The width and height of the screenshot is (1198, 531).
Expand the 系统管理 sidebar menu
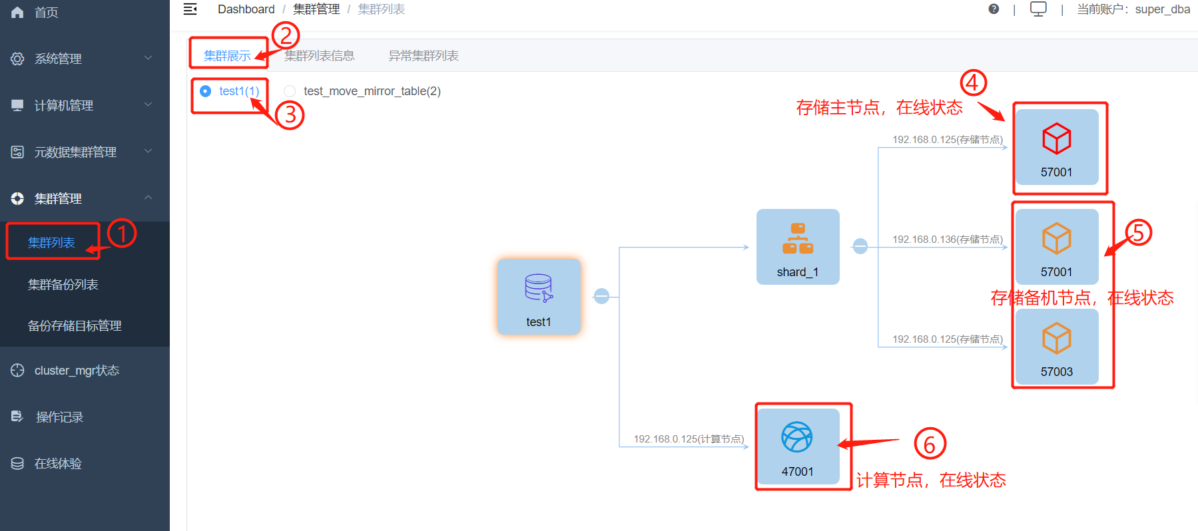tap(85, 59)
